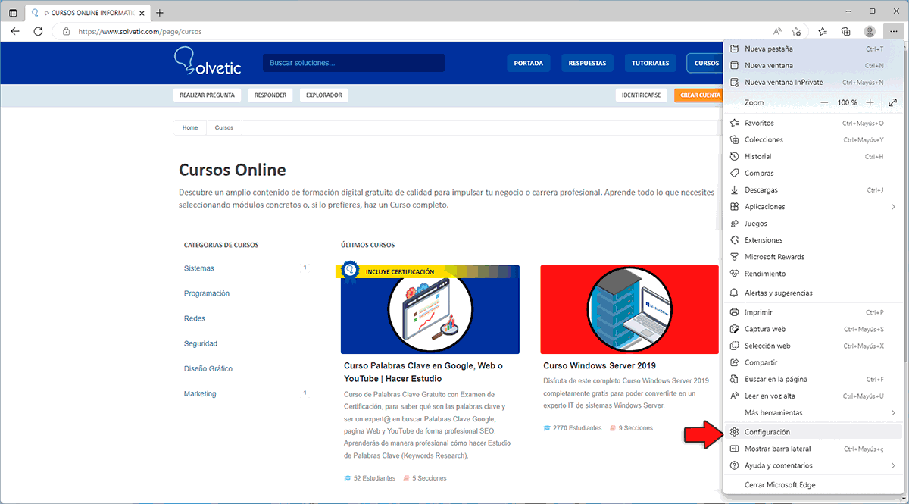Expand Ayuda y comentarios submenu
Screen dimensions: 909x504
[813, 465]
